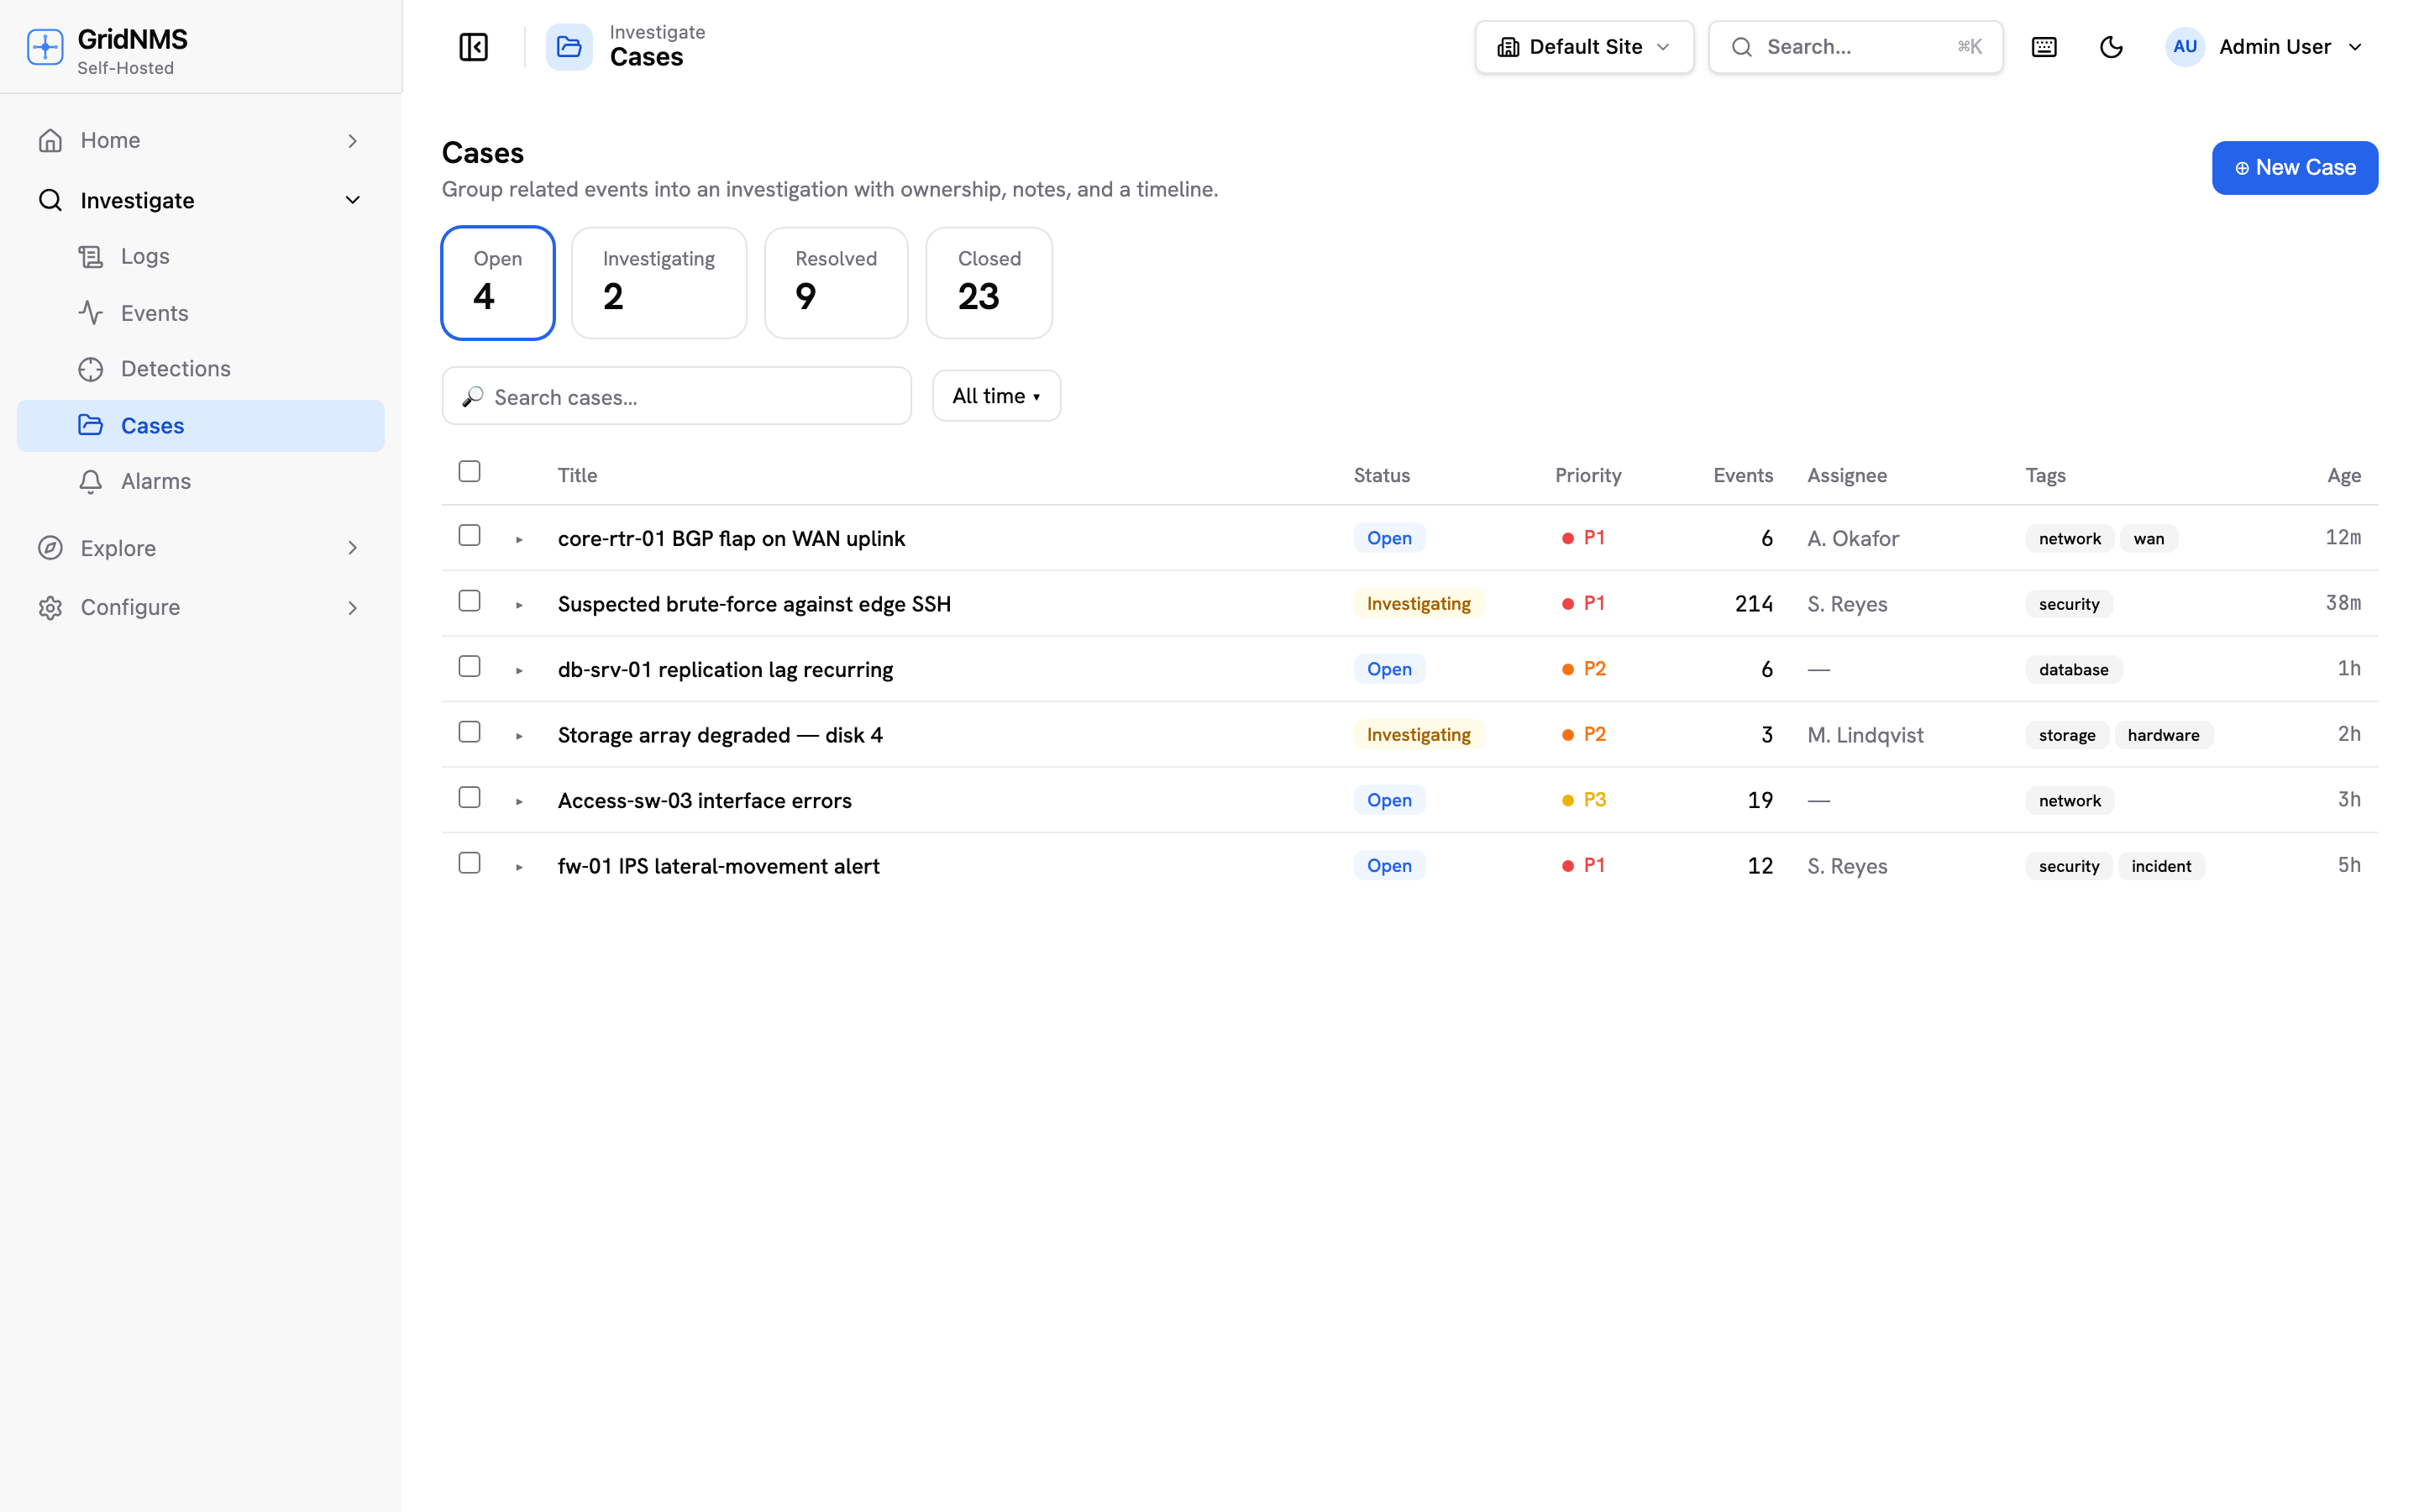
Task: Filter by the Open status card
Action: (x=498, y=283)
